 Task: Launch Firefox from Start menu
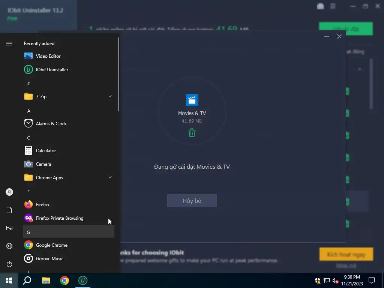pyautogui.click(x=69, y=204)
